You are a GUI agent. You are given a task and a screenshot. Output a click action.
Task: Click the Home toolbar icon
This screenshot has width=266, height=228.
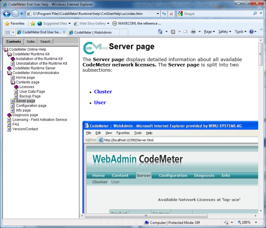[x=161, y=32]
